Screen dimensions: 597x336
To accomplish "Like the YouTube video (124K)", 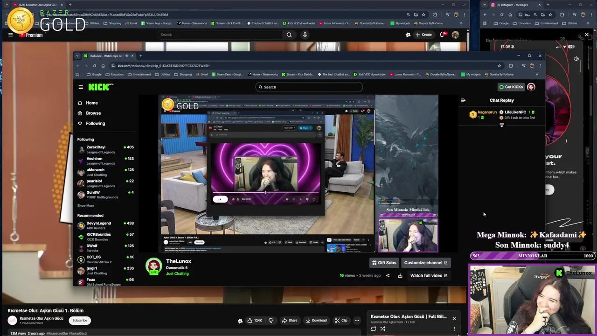I will 254,320.
